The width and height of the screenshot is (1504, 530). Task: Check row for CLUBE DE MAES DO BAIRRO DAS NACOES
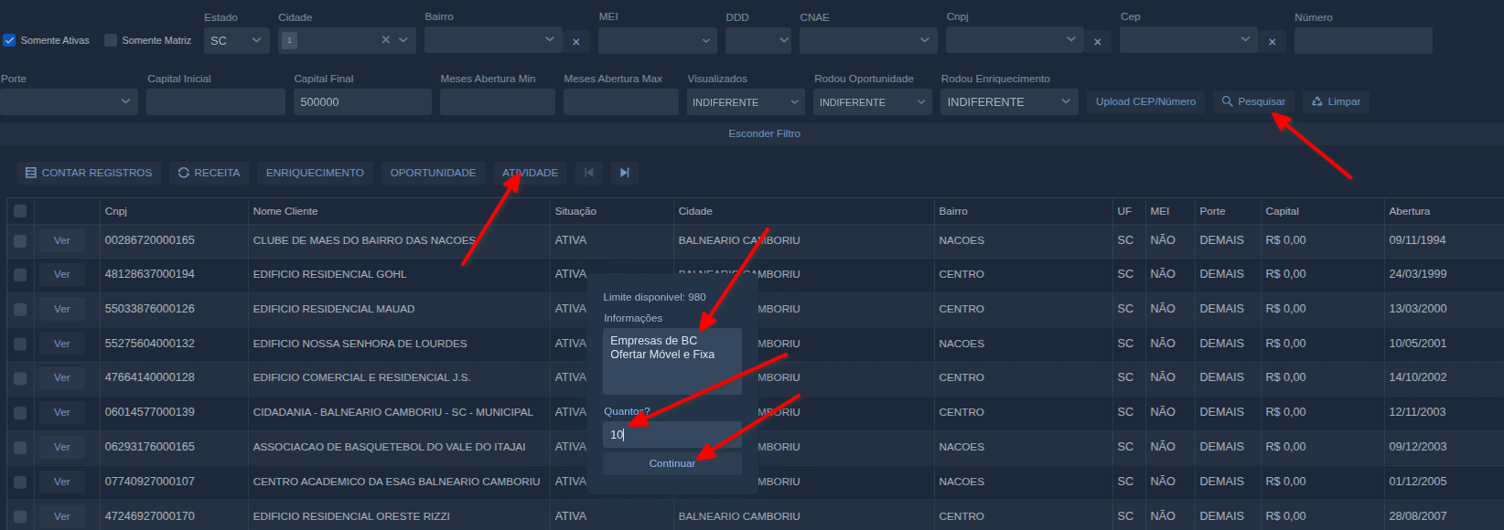[20, 241]
